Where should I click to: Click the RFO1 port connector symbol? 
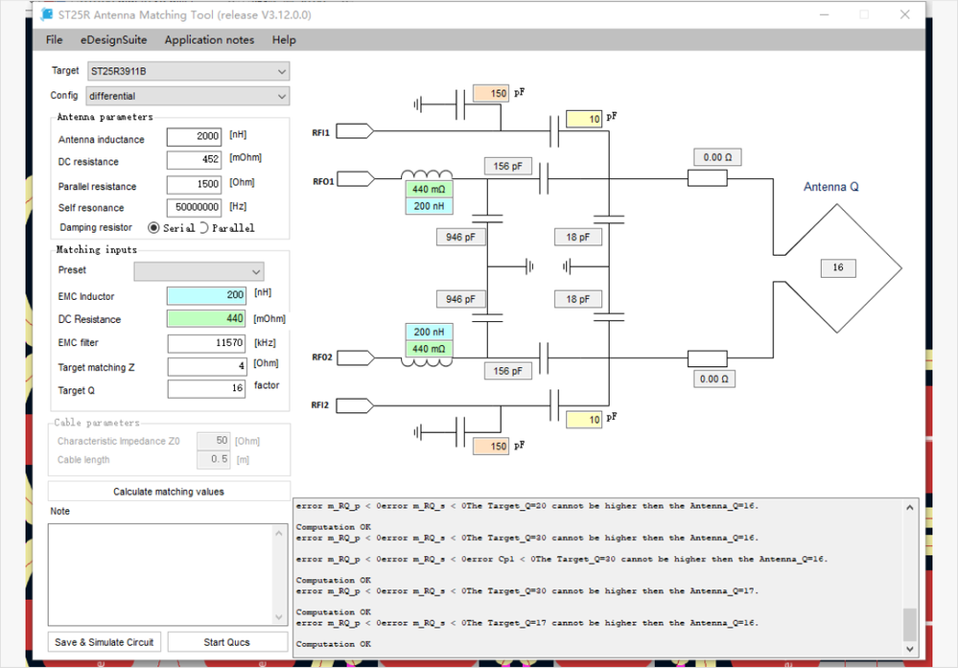[x=355, y=178]
